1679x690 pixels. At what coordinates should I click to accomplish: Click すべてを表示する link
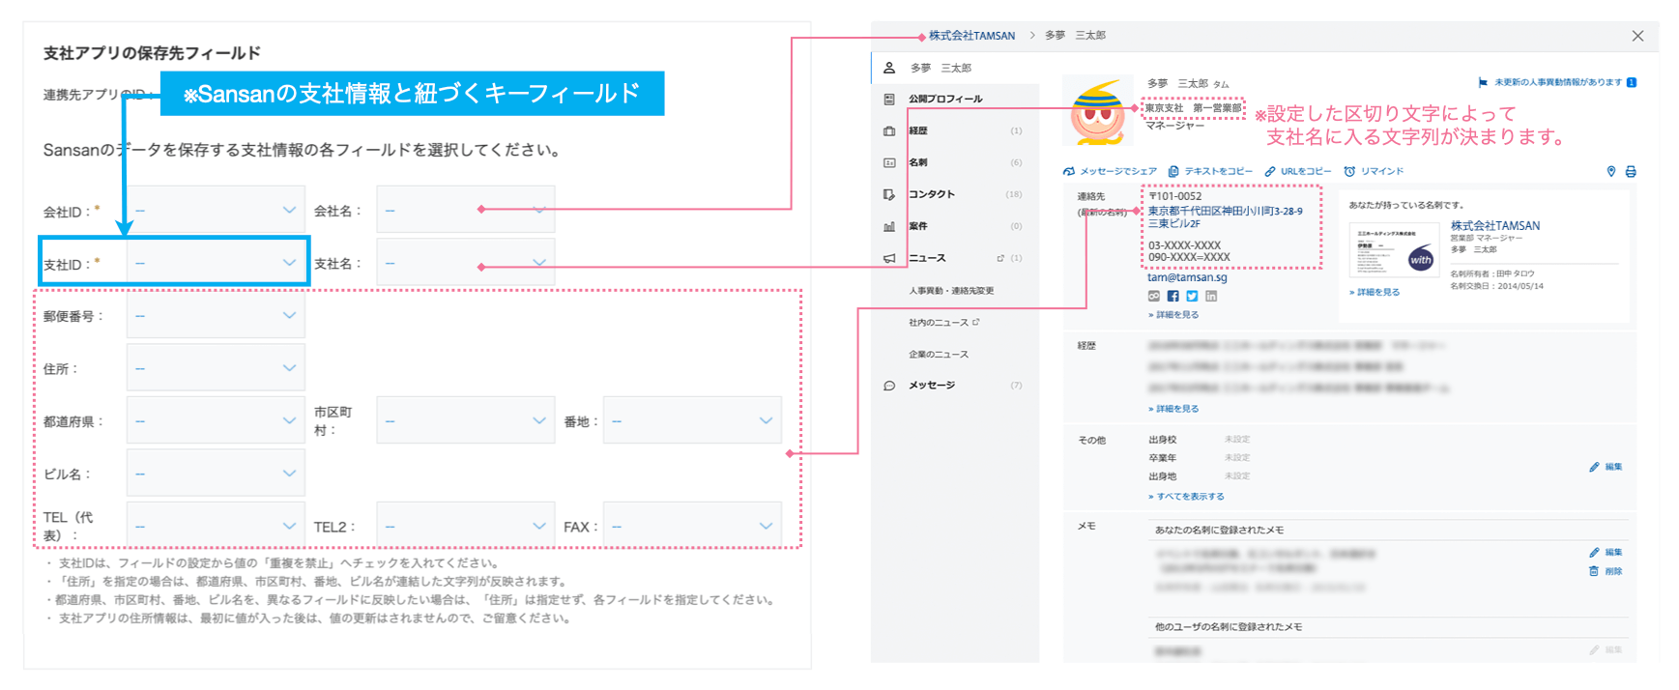(1189, 497)
